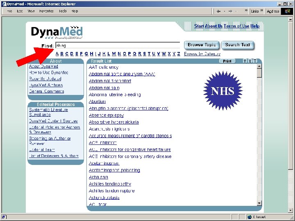The height and width of the screenshot is (221, 295).
Task: Click the browser Back arrow button
Action: (218, 11)
